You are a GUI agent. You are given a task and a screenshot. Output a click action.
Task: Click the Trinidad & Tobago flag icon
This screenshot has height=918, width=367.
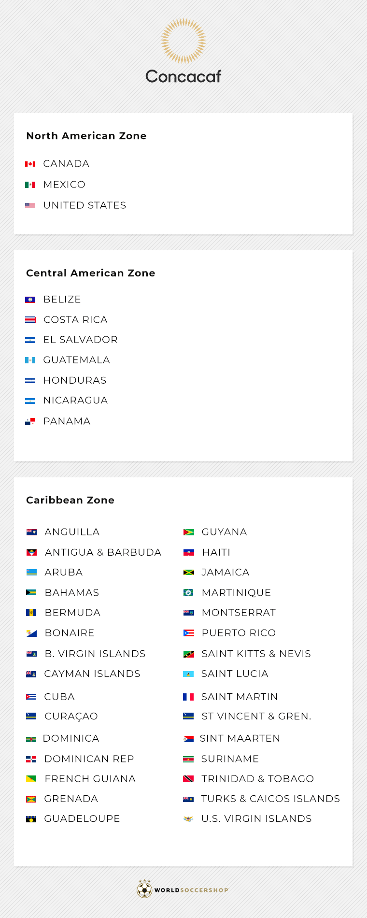point(188,779)
